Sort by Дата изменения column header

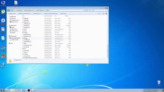pyautogui.click(x=48, y=16)
